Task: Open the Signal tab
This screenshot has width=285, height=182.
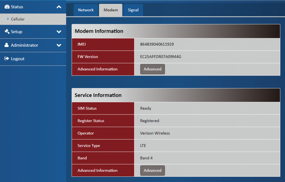Action: coord(133,10)
